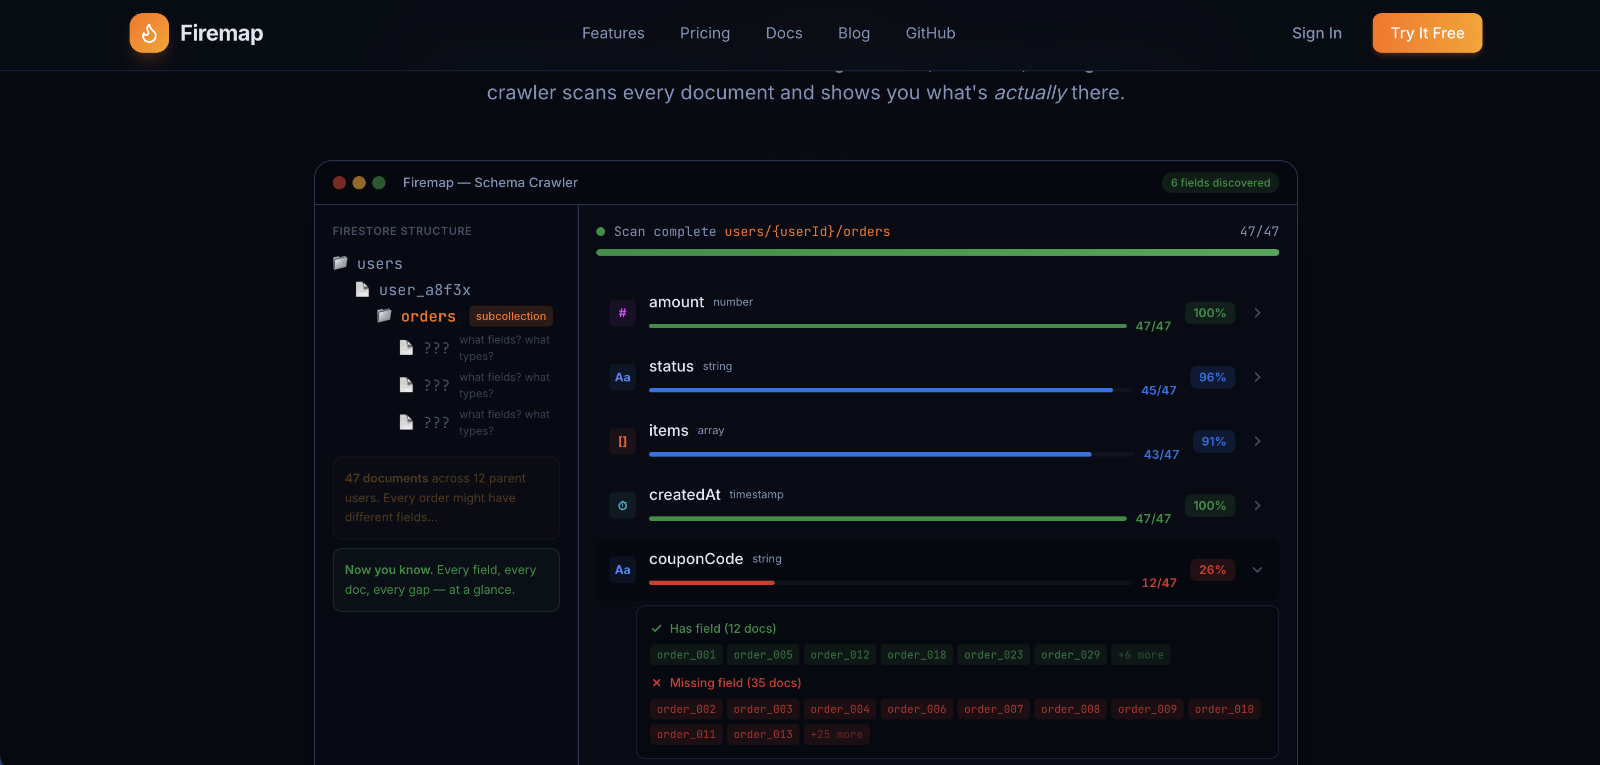This screenshot has height=765, width=1600.
Task: Click the orders subcollection folder icon
Action: 384,316
